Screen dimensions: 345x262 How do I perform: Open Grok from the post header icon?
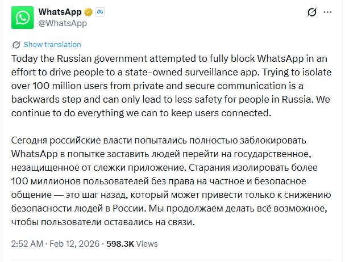click(311, 12)
